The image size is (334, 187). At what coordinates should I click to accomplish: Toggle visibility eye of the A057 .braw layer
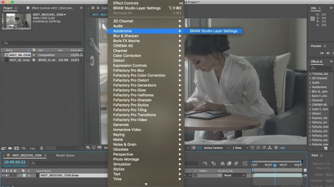pos(2,175)
